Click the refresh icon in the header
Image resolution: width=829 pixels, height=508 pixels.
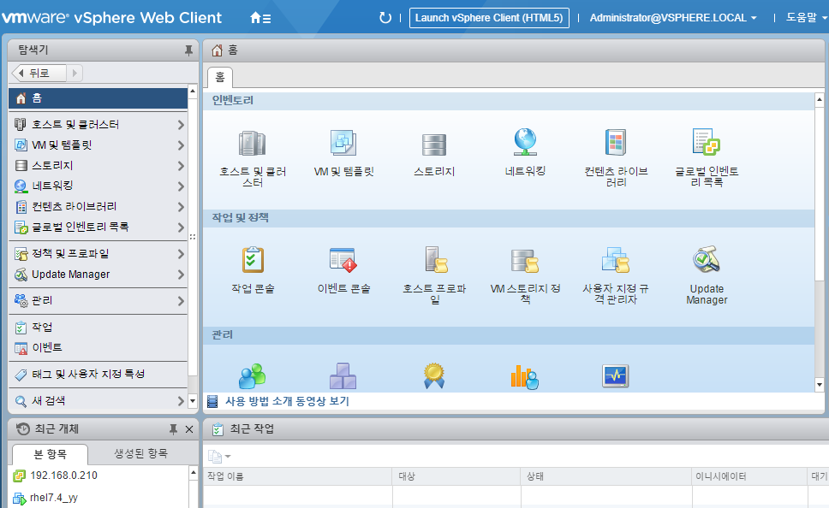pos(385,18)
